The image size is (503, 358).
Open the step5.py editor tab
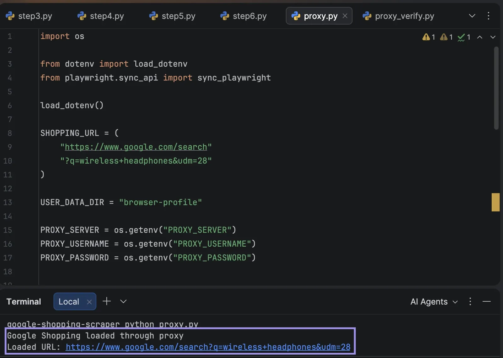(172, 16)
